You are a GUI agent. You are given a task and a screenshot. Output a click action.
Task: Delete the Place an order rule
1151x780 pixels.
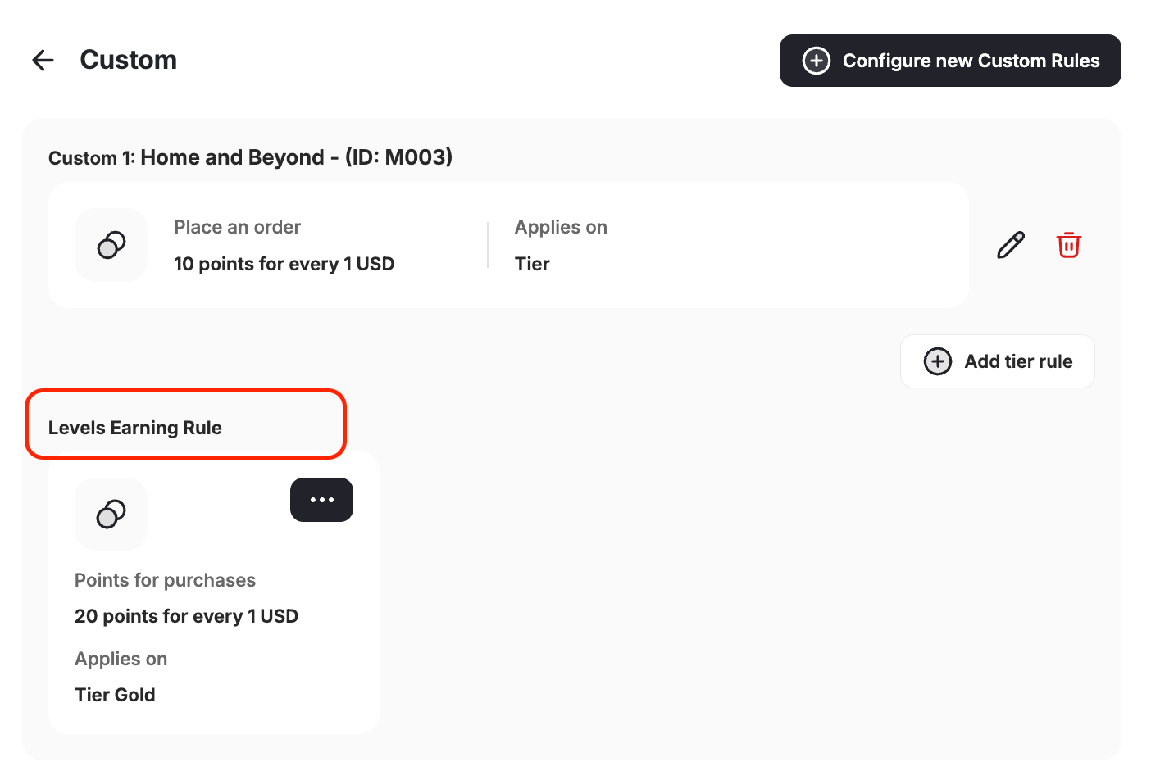pos(1068,245)
